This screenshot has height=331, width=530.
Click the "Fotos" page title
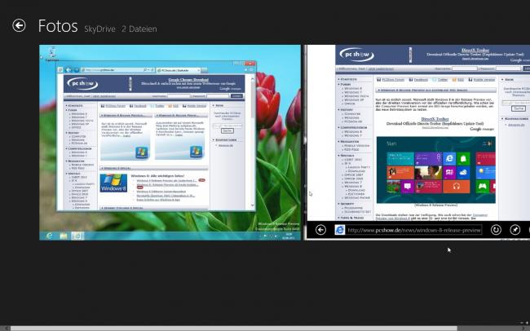point(58,26)
